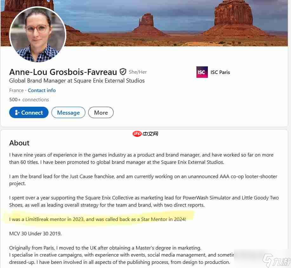Open the circular profile photo

(x=38, y=34)
